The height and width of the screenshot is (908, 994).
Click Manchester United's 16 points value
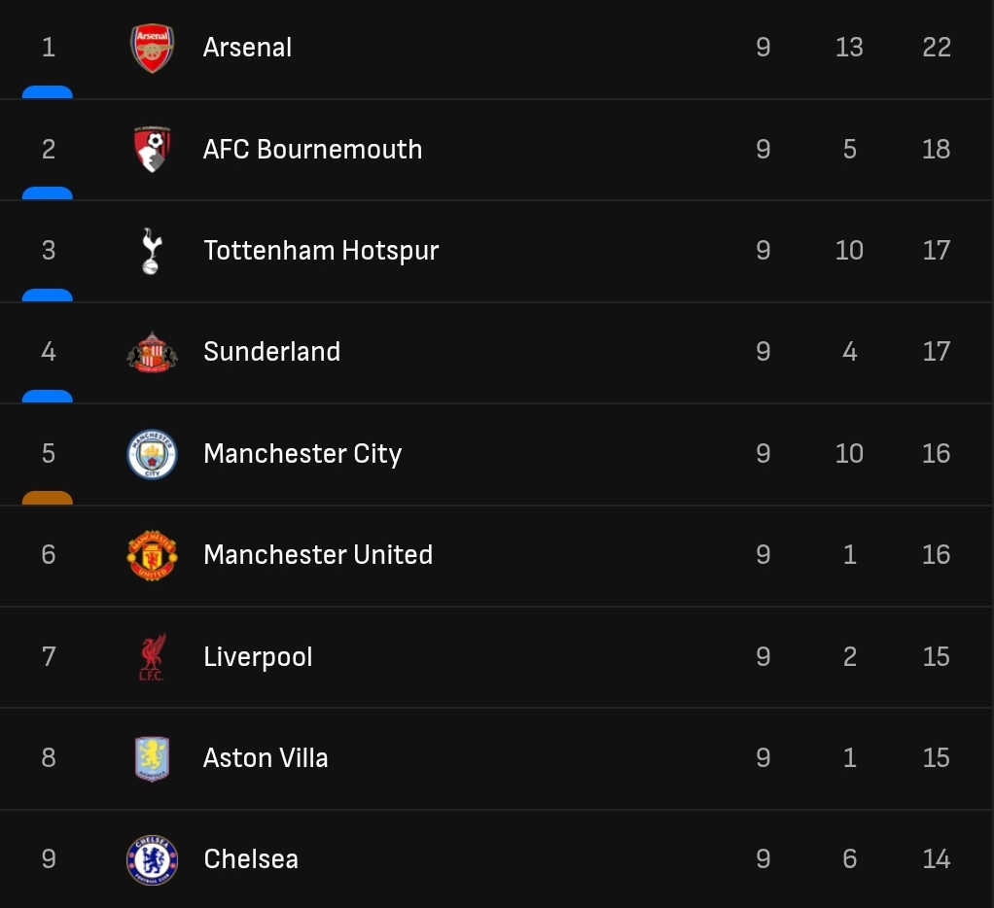click(x=936, y=555)
